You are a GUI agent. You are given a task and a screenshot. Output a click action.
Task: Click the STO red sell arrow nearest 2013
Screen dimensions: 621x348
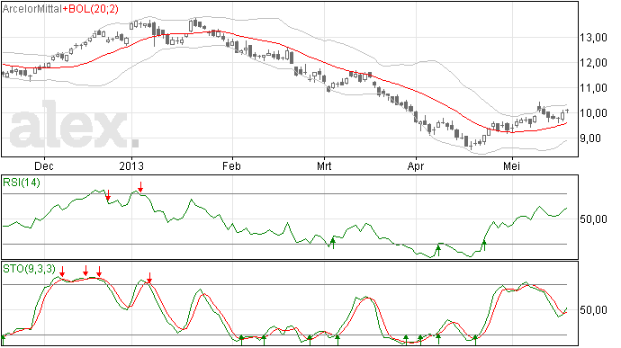pyautogui.click(x=149, y=278)
